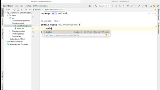Click Collapse All icon in Project panel
Image resolution: width=160 pixels, height=90 pixels.
[22, 9]
